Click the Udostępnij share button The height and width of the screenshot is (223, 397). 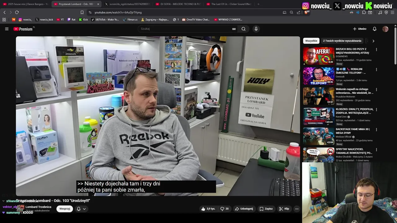tap(244, 209)
